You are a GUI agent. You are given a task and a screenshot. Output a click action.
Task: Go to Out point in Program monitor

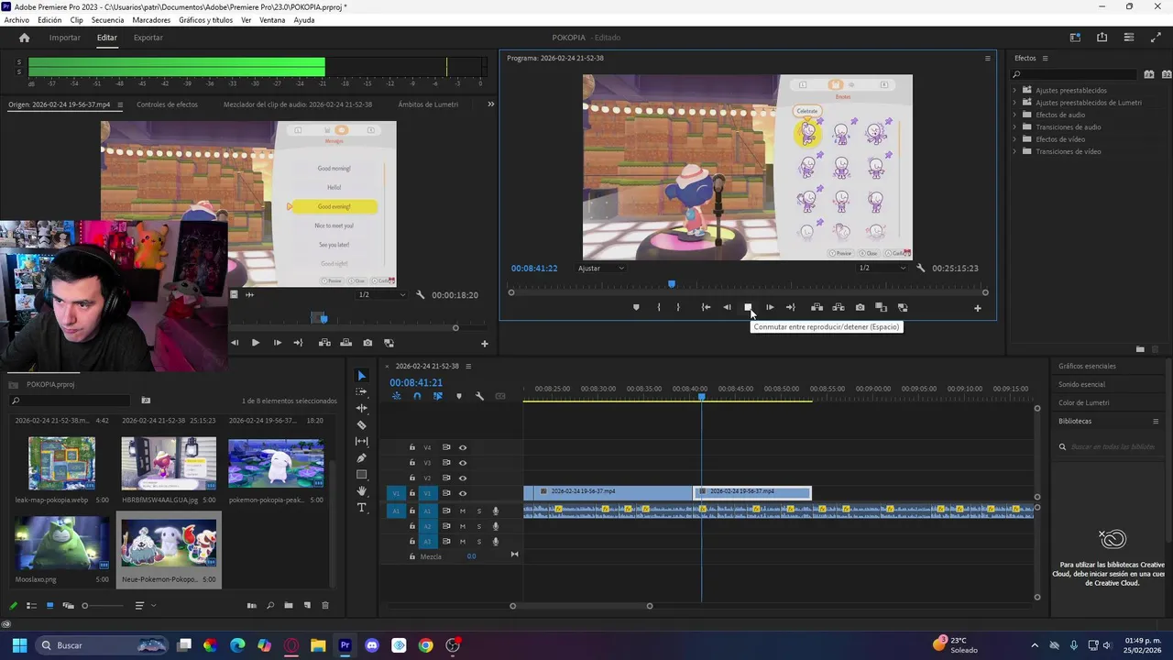pos(790,307)
